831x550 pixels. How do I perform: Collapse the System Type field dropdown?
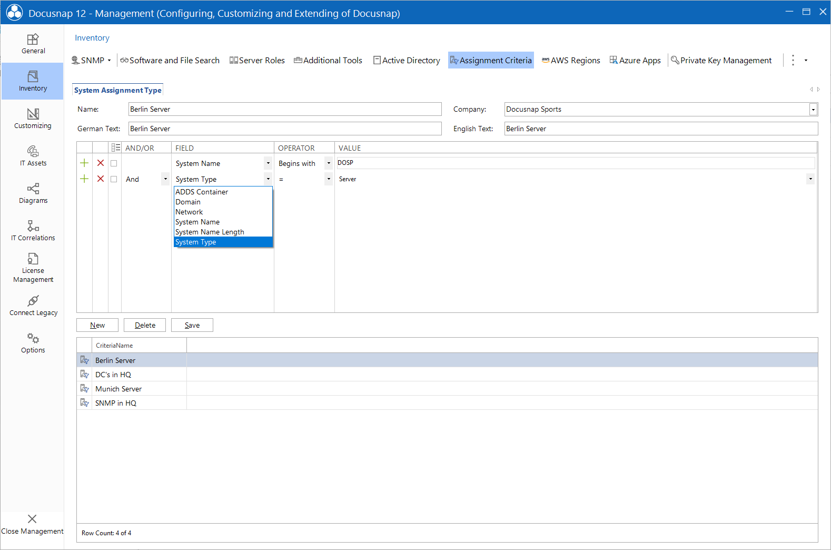(268, 179)
